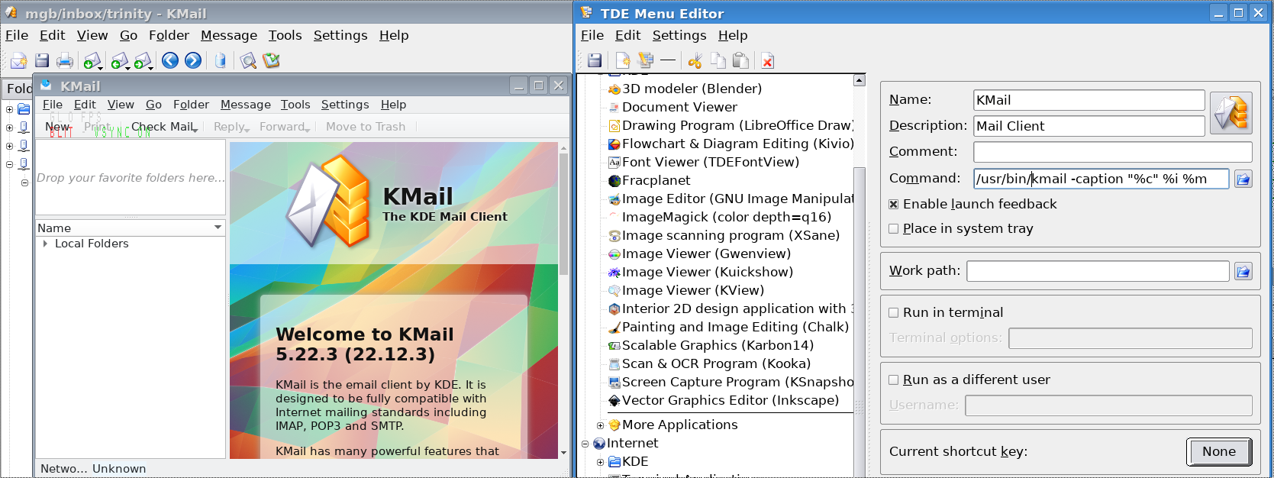Click the Unknown network status in KMail status bar
This screenshot has width=1274, height=478.
point(119,469)
